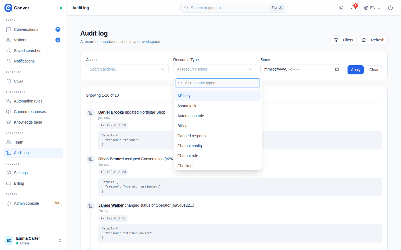Screen dimensions: 401x250
Task: Click the log icon beside James Walker entry
Action: pos(91,206)
